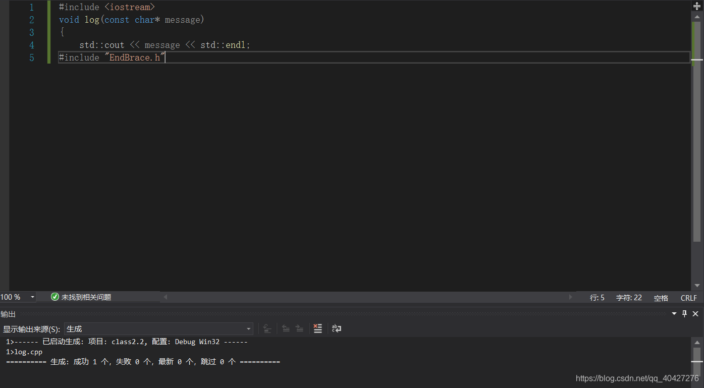The image size is (704, 388).
Task: Click line number 1 in the gutter
Action: [32, 7]
